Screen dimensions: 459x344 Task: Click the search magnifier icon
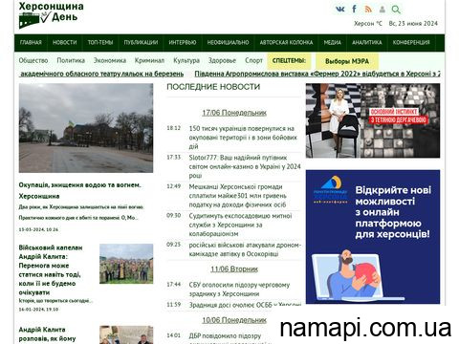(396, 10)
